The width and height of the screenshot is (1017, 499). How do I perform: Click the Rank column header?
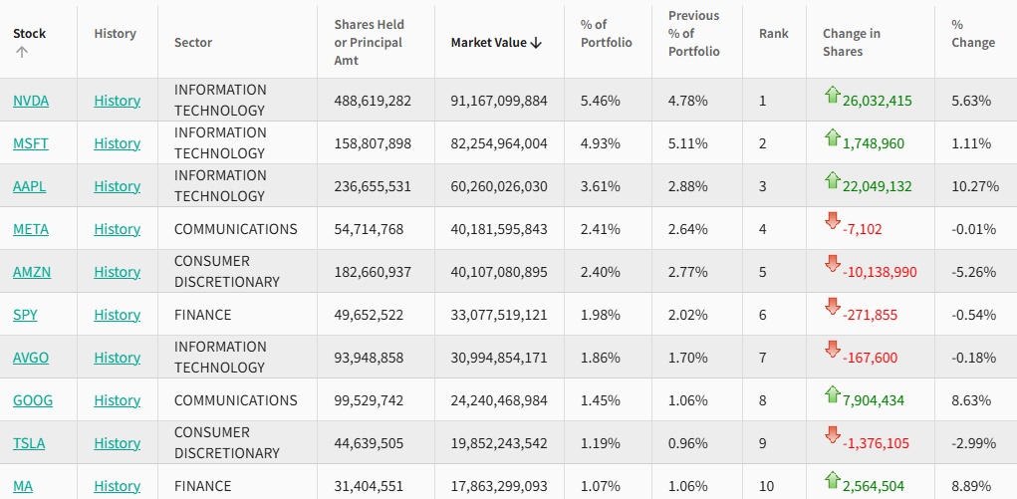[x=773, y=33]
